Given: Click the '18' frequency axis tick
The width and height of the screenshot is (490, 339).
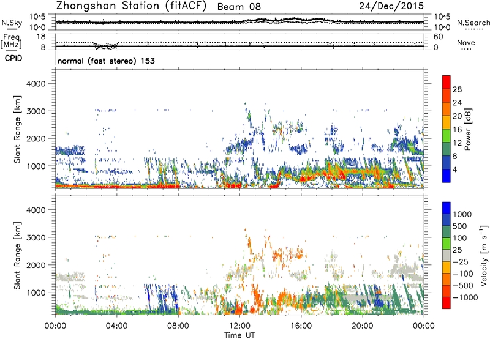Looking at the screenshot, I should [40, 37].
